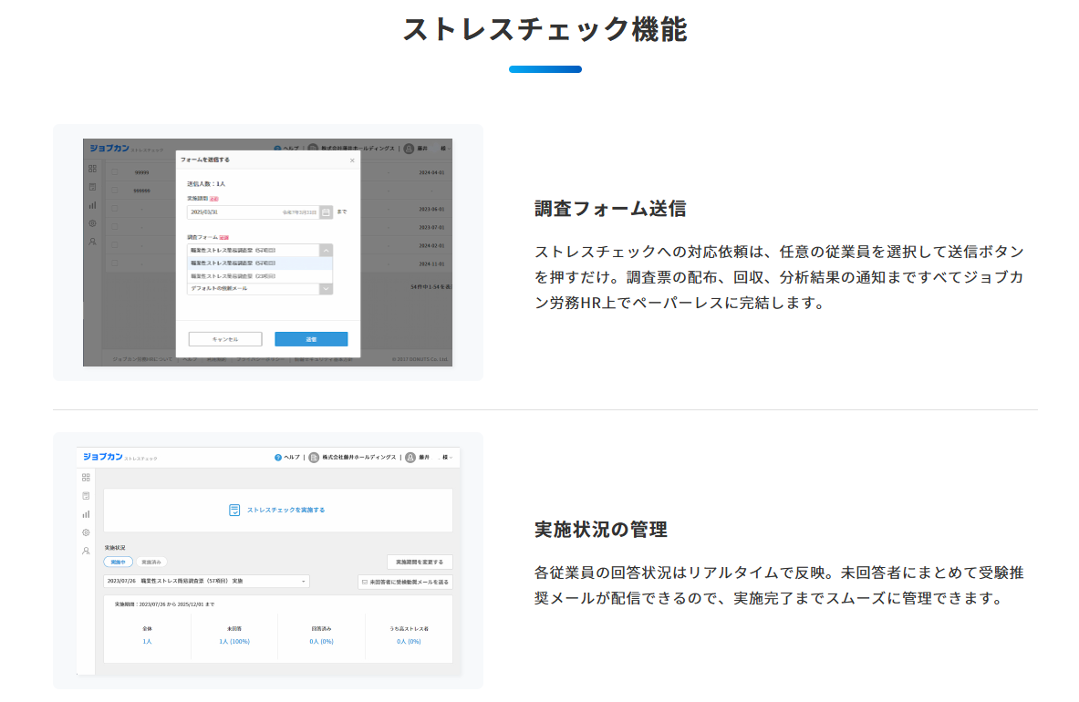This screenshot has width=1079, height=702.
Task: Switch to the 実施済み filter pill
Action: coord(150,563)
